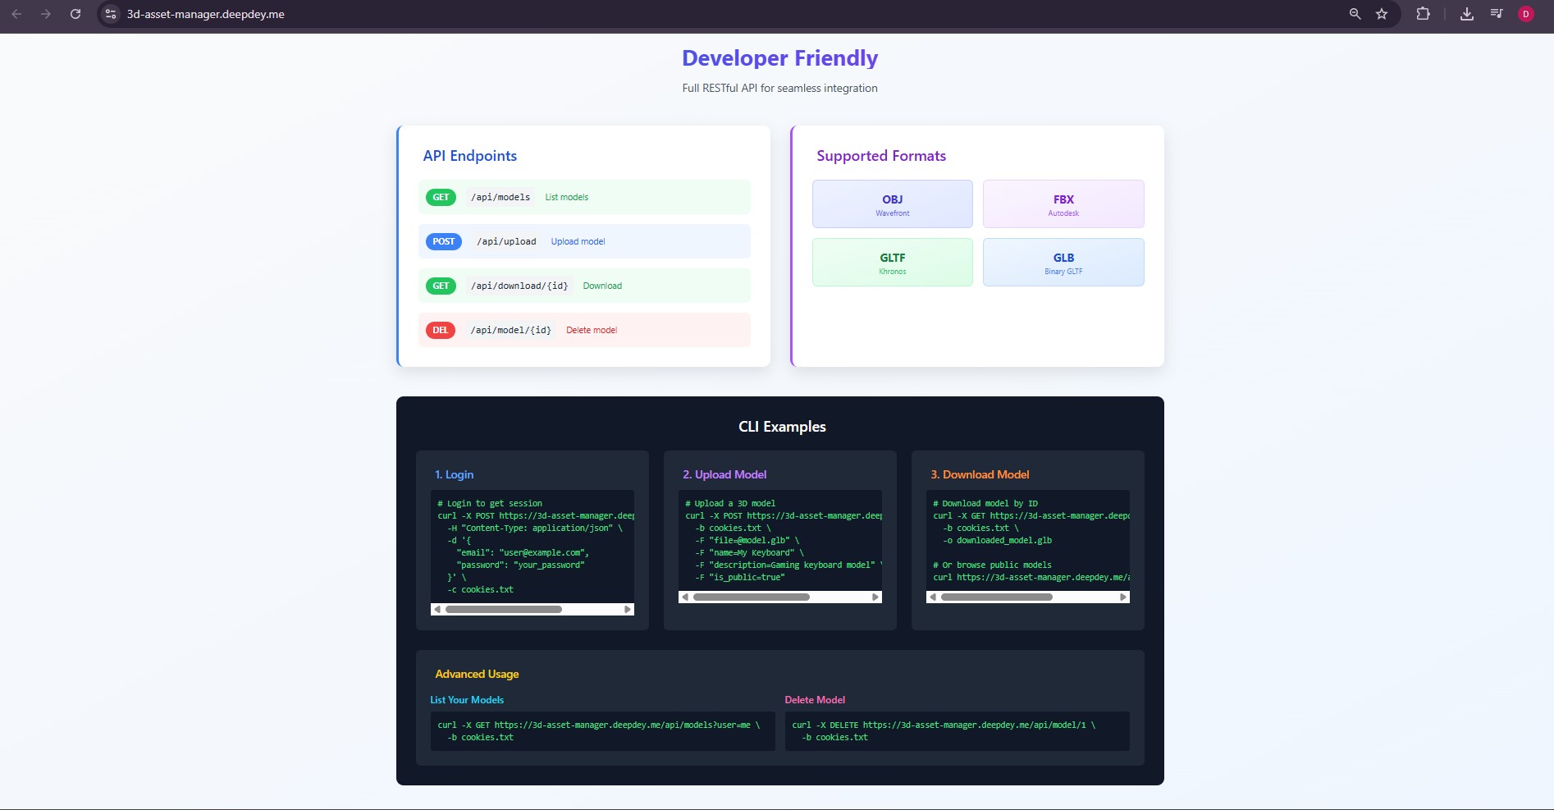Open the Download link beside /api/download/{id}
The height and width of the screenshot is (810, 1554).
pyautogui.click(x=601, y=286)
